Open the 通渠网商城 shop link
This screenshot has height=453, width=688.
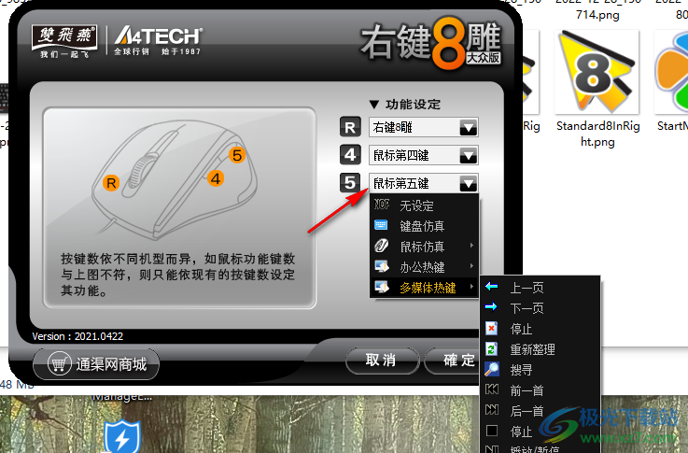coord(96,364)
